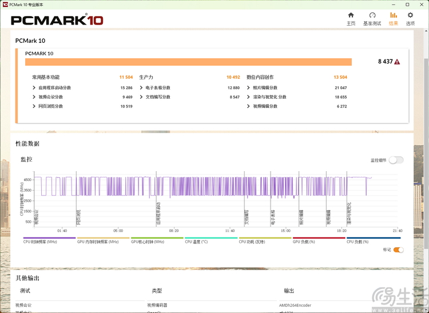The width and height of the screenshot is (429, 313).
Task: Expand 视频编辑分数 row
Action: 248,106
